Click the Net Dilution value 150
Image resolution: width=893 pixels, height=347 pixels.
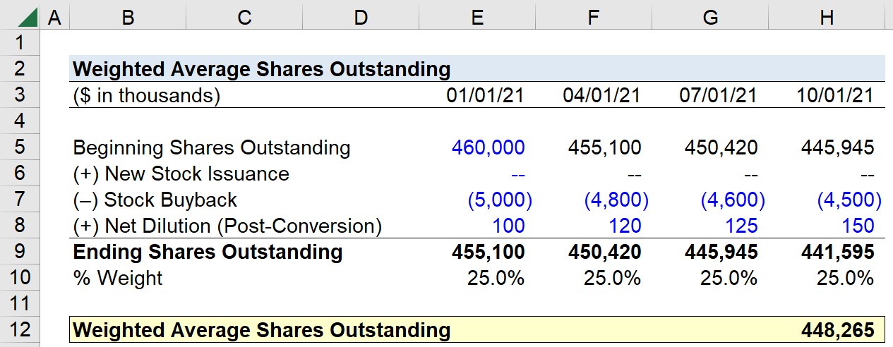[856, 226]
